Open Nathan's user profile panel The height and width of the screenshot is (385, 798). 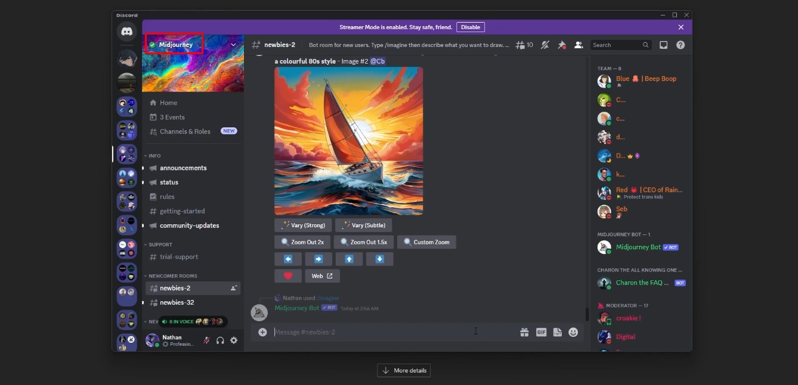tap(171, 340)
